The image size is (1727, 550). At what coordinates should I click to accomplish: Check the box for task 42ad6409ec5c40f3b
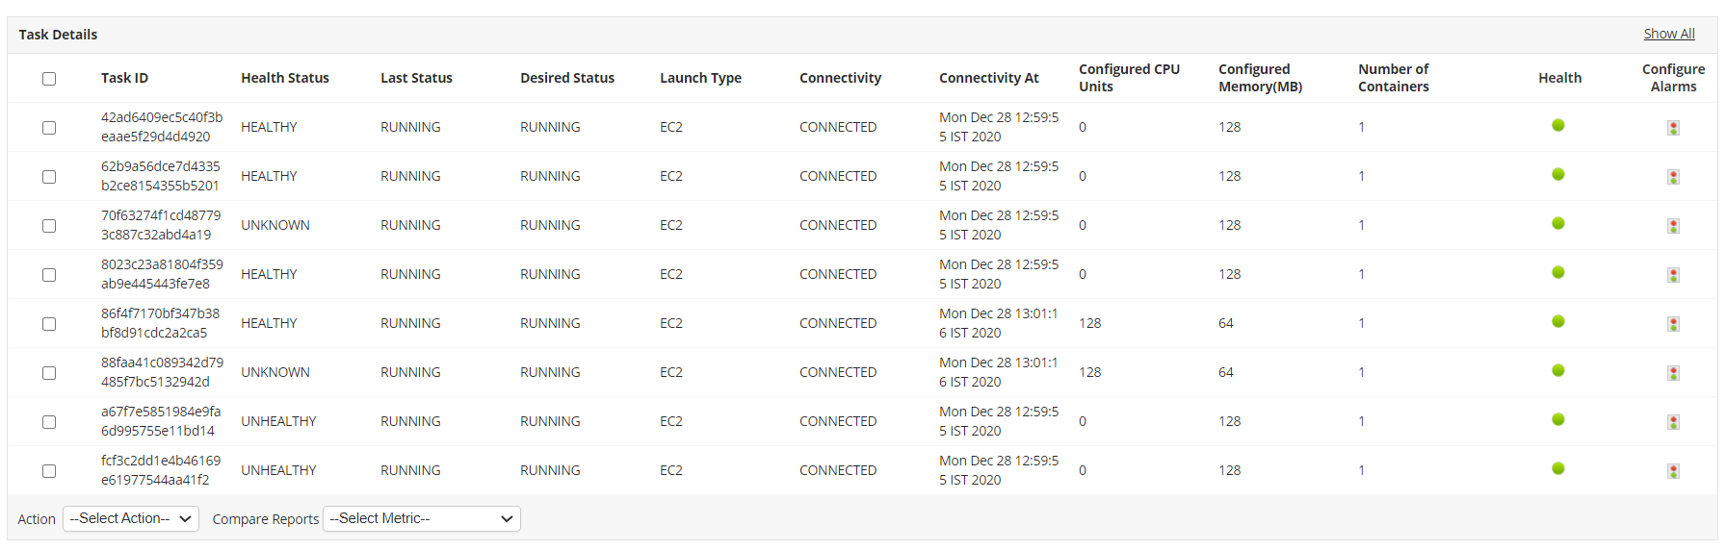point(49,128)
